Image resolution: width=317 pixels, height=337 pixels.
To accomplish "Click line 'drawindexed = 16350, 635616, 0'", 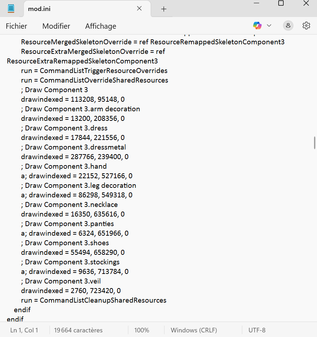I will 73,214.
